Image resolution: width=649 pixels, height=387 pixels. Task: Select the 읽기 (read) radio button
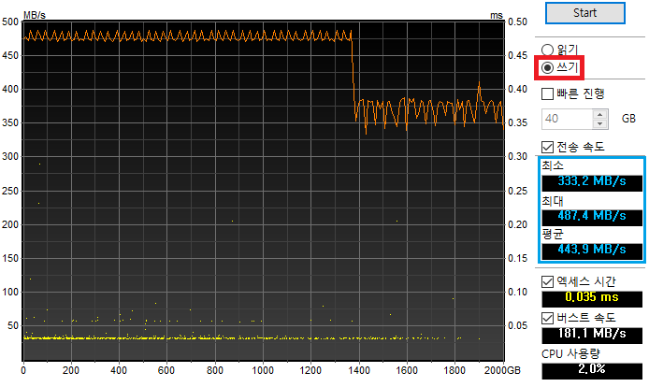click(547, 50)
